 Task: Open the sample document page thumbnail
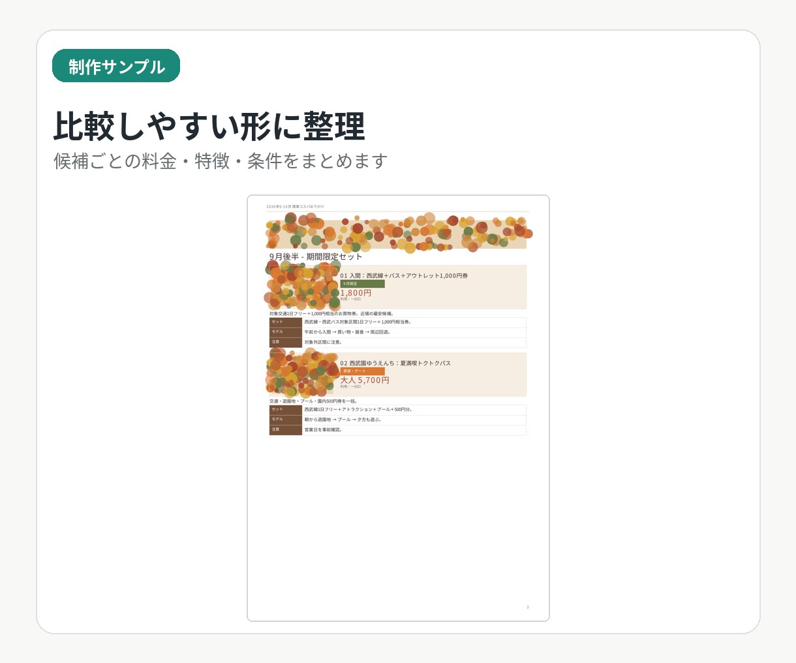(398, 408)
